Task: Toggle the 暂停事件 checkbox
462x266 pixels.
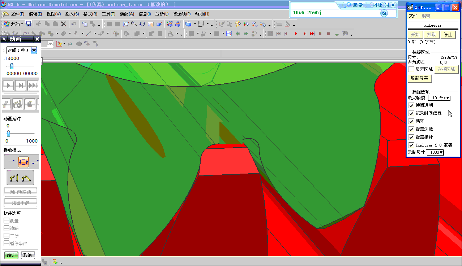Action: click(6, 243)
